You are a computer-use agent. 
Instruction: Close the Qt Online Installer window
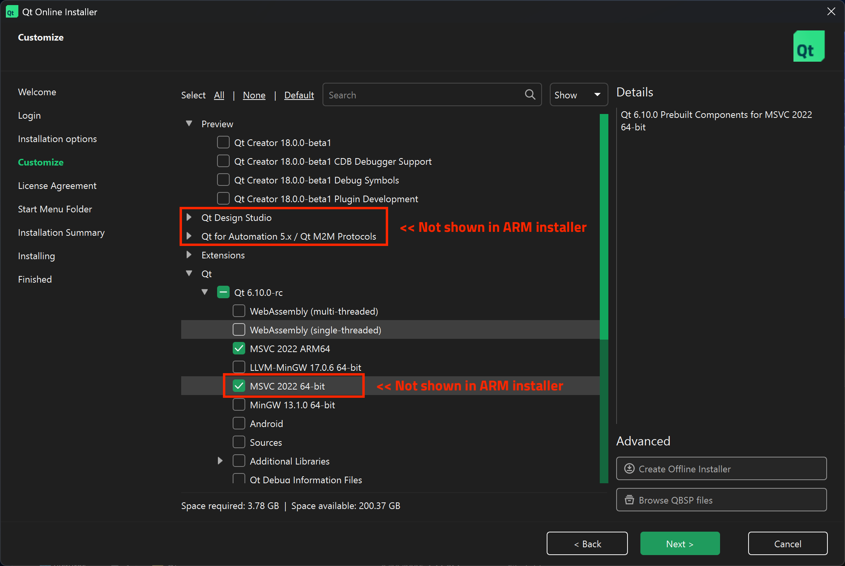pyautogui.click(x=831, y=12)
